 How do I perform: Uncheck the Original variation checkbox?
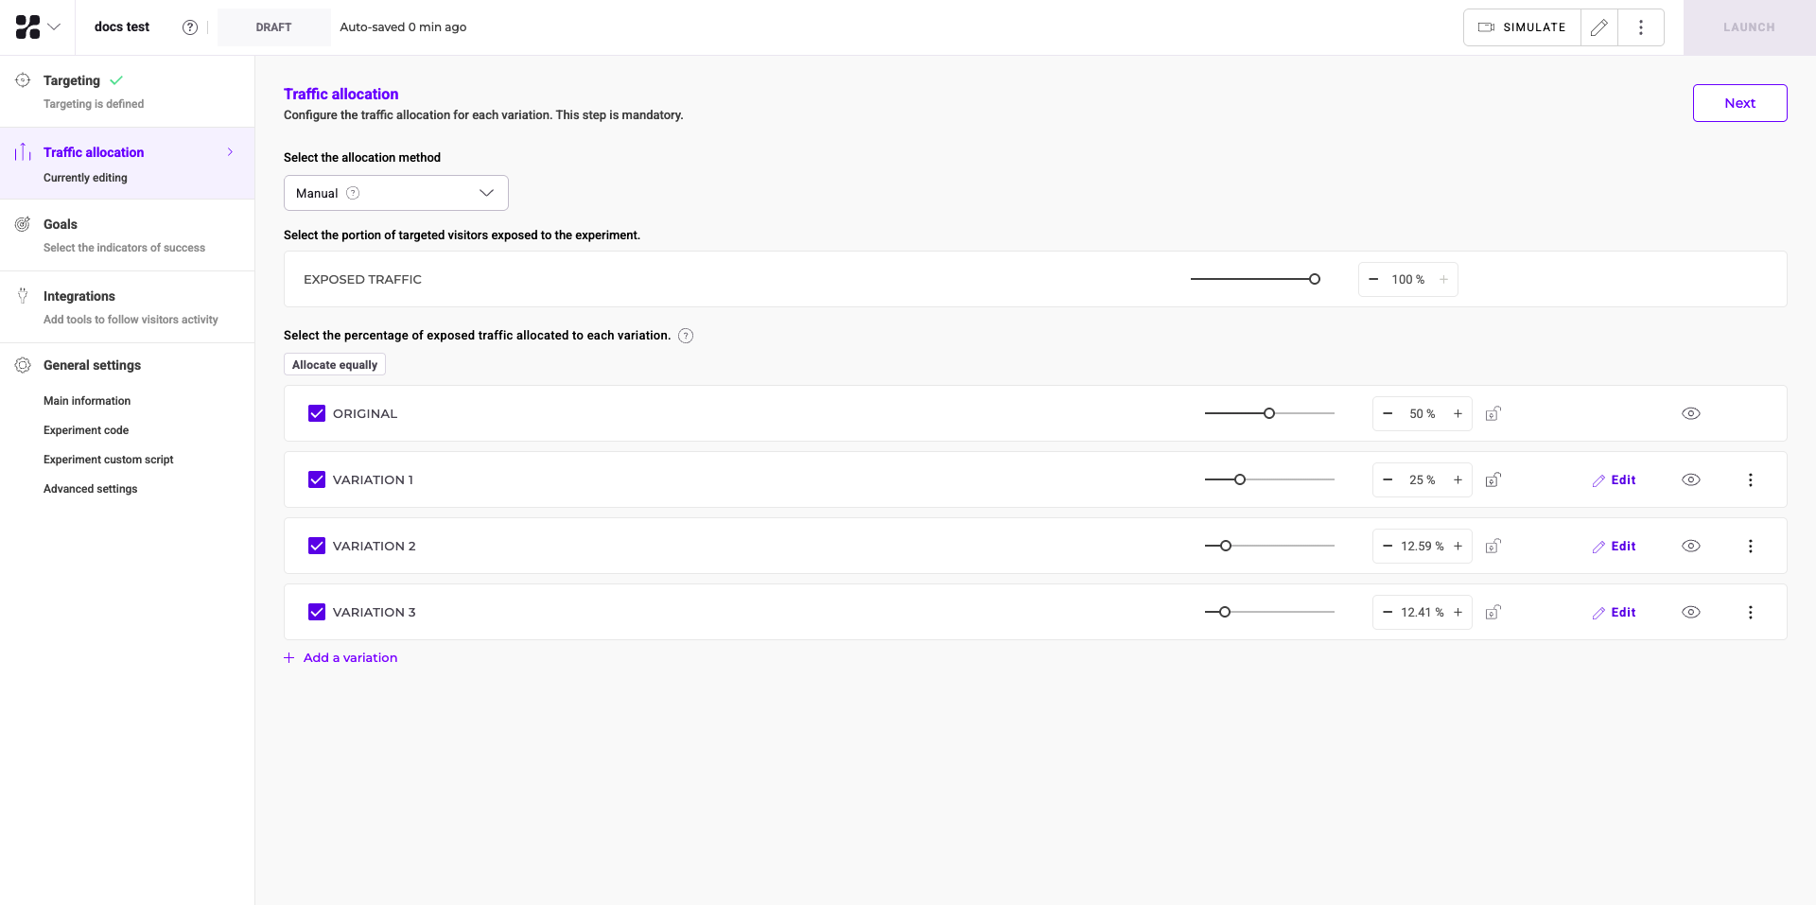click(317, 413)
